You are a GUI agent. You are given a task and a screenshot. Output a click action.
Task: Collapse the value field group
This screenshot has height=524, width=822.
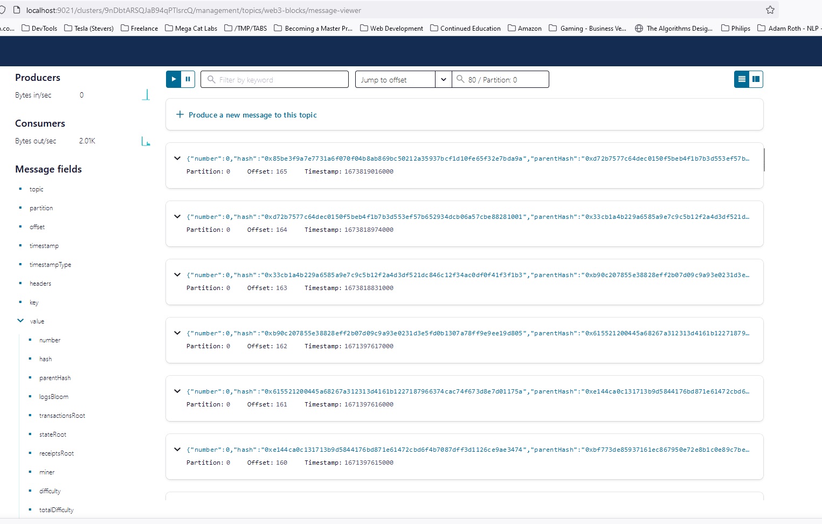(20, 321)
